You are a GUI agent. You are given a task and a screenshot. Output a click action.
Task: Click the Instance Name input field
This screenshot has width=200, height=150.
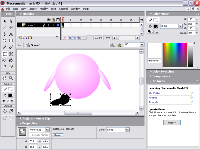(x=39, y=135)
